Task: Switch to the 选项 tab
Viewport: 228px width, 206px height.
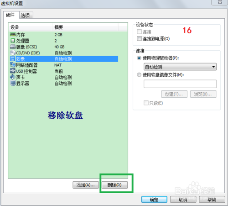Action: (26, 15)
